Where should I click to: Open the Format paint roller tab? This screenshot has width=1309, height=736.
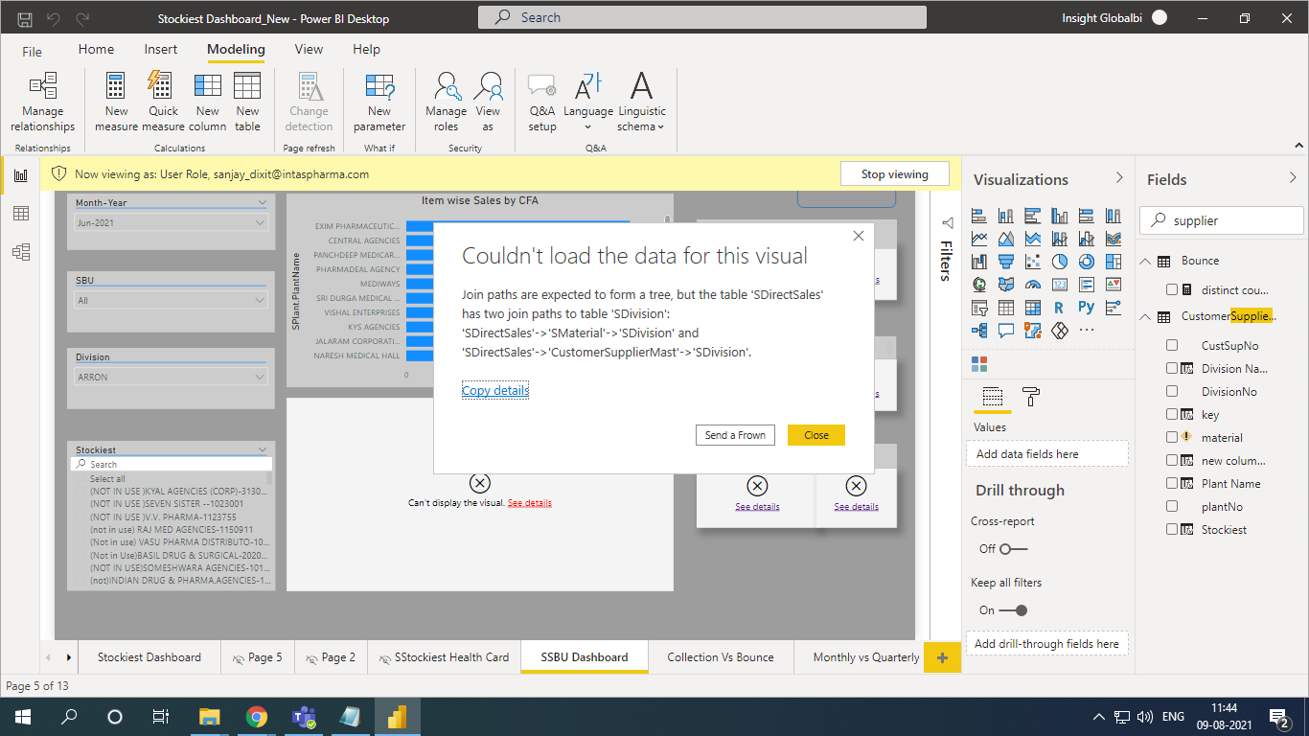[x=1030, y=396]
